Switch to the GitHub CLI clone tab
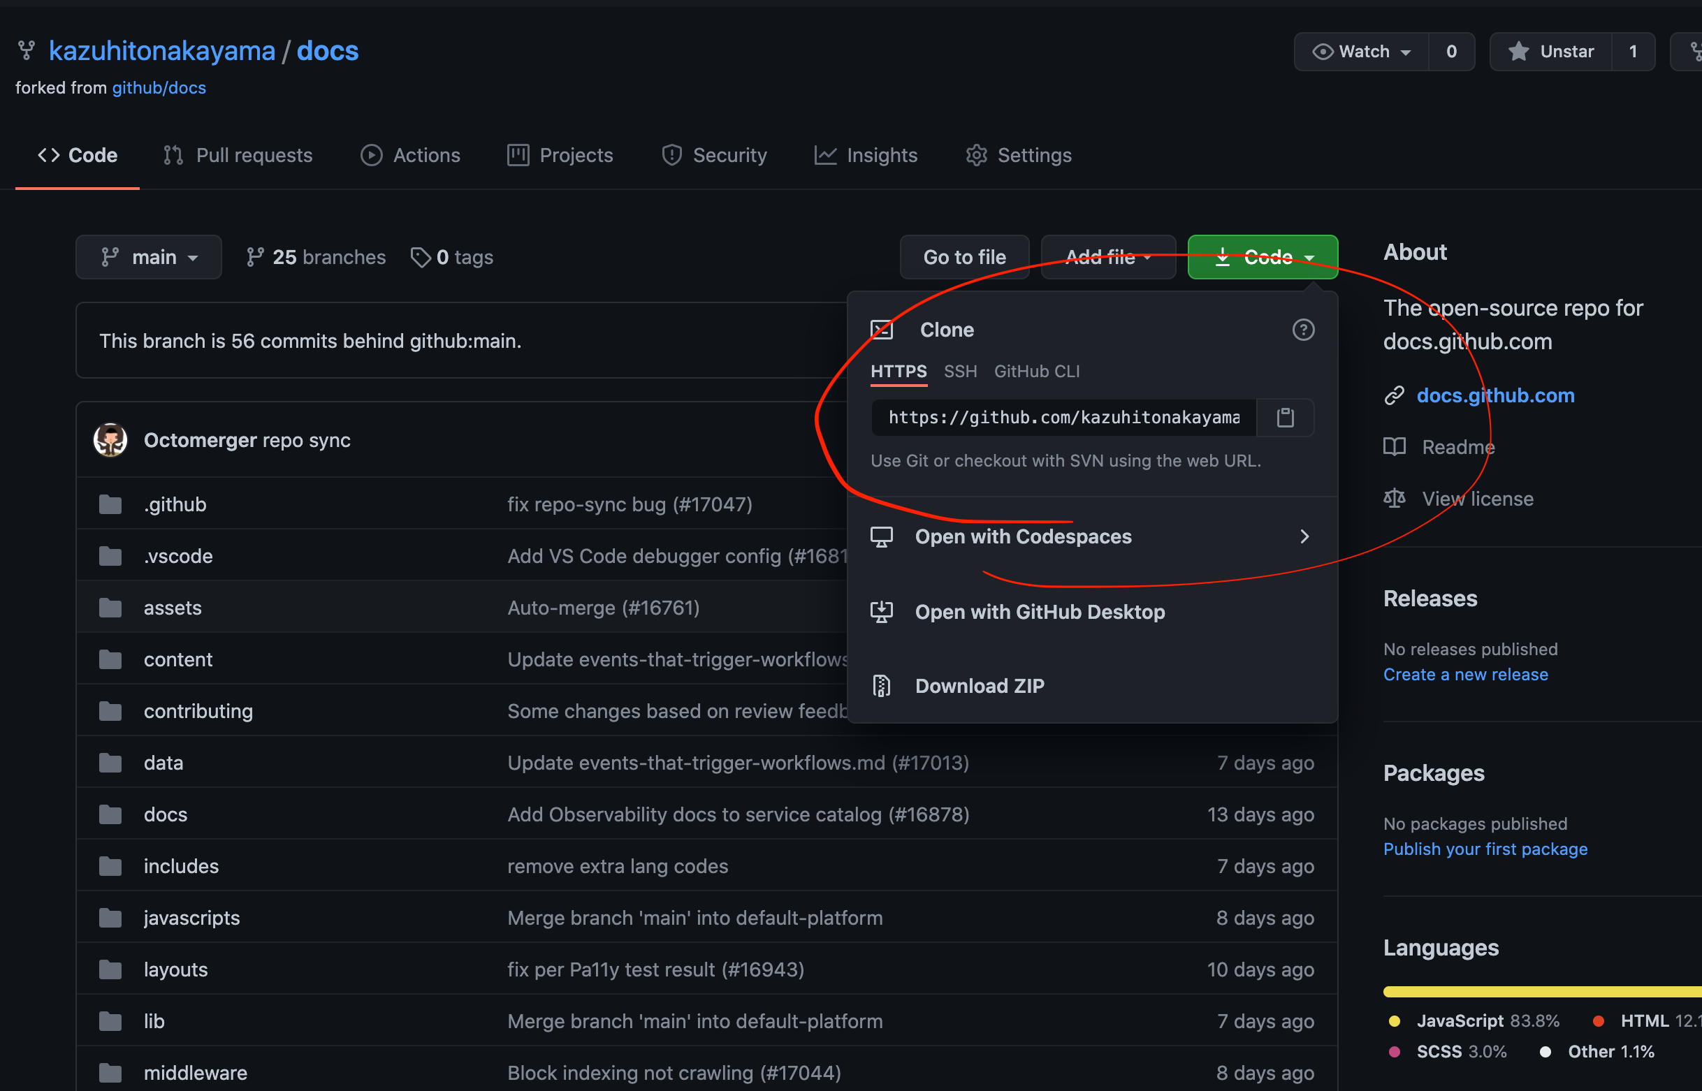This screenshot has width=1702, height=1091. 1036,371
